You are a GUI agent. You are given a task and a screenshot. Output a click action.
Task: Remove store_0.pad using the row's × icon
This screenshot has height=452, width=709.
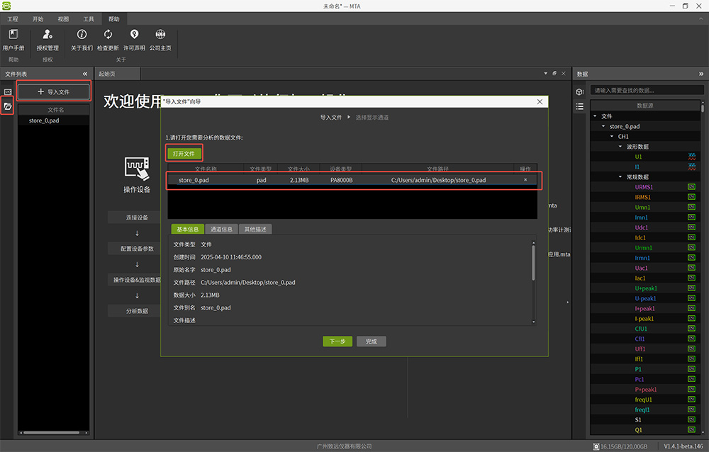(525, 181)
